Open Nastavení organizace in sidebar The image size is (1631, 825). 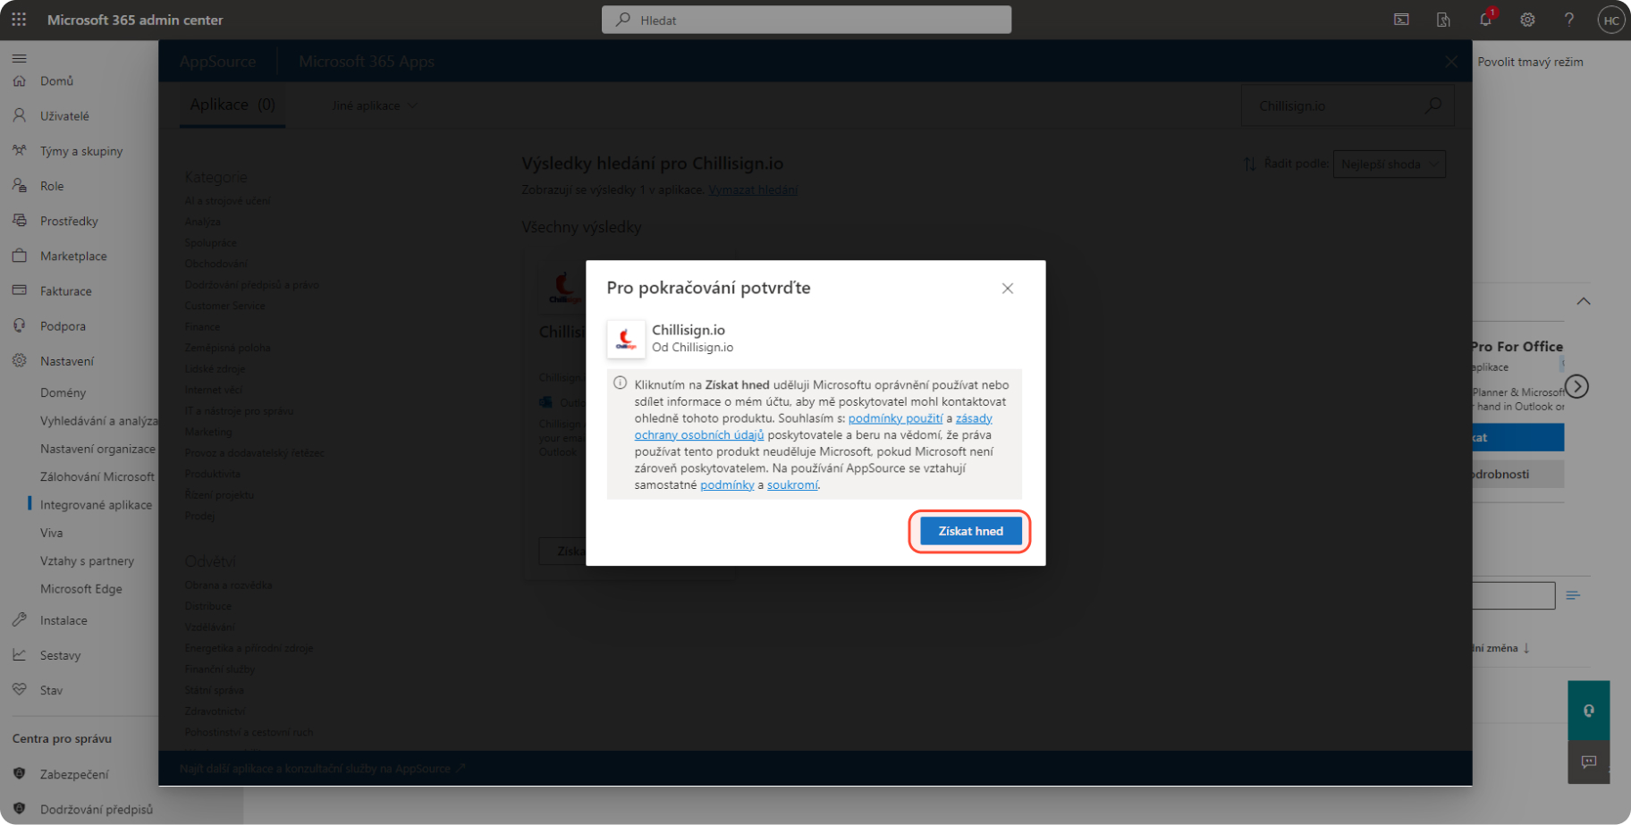pos(97,449)
